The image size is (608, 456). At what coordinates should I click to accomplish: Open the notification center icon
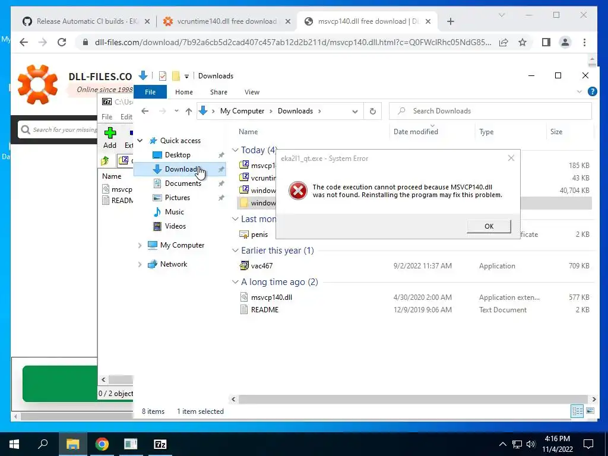(588, 444)
